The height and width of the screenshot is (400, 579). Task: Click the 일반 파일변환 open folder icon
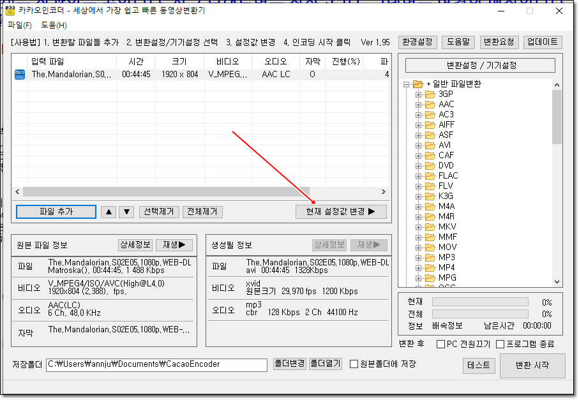point(418,84)
